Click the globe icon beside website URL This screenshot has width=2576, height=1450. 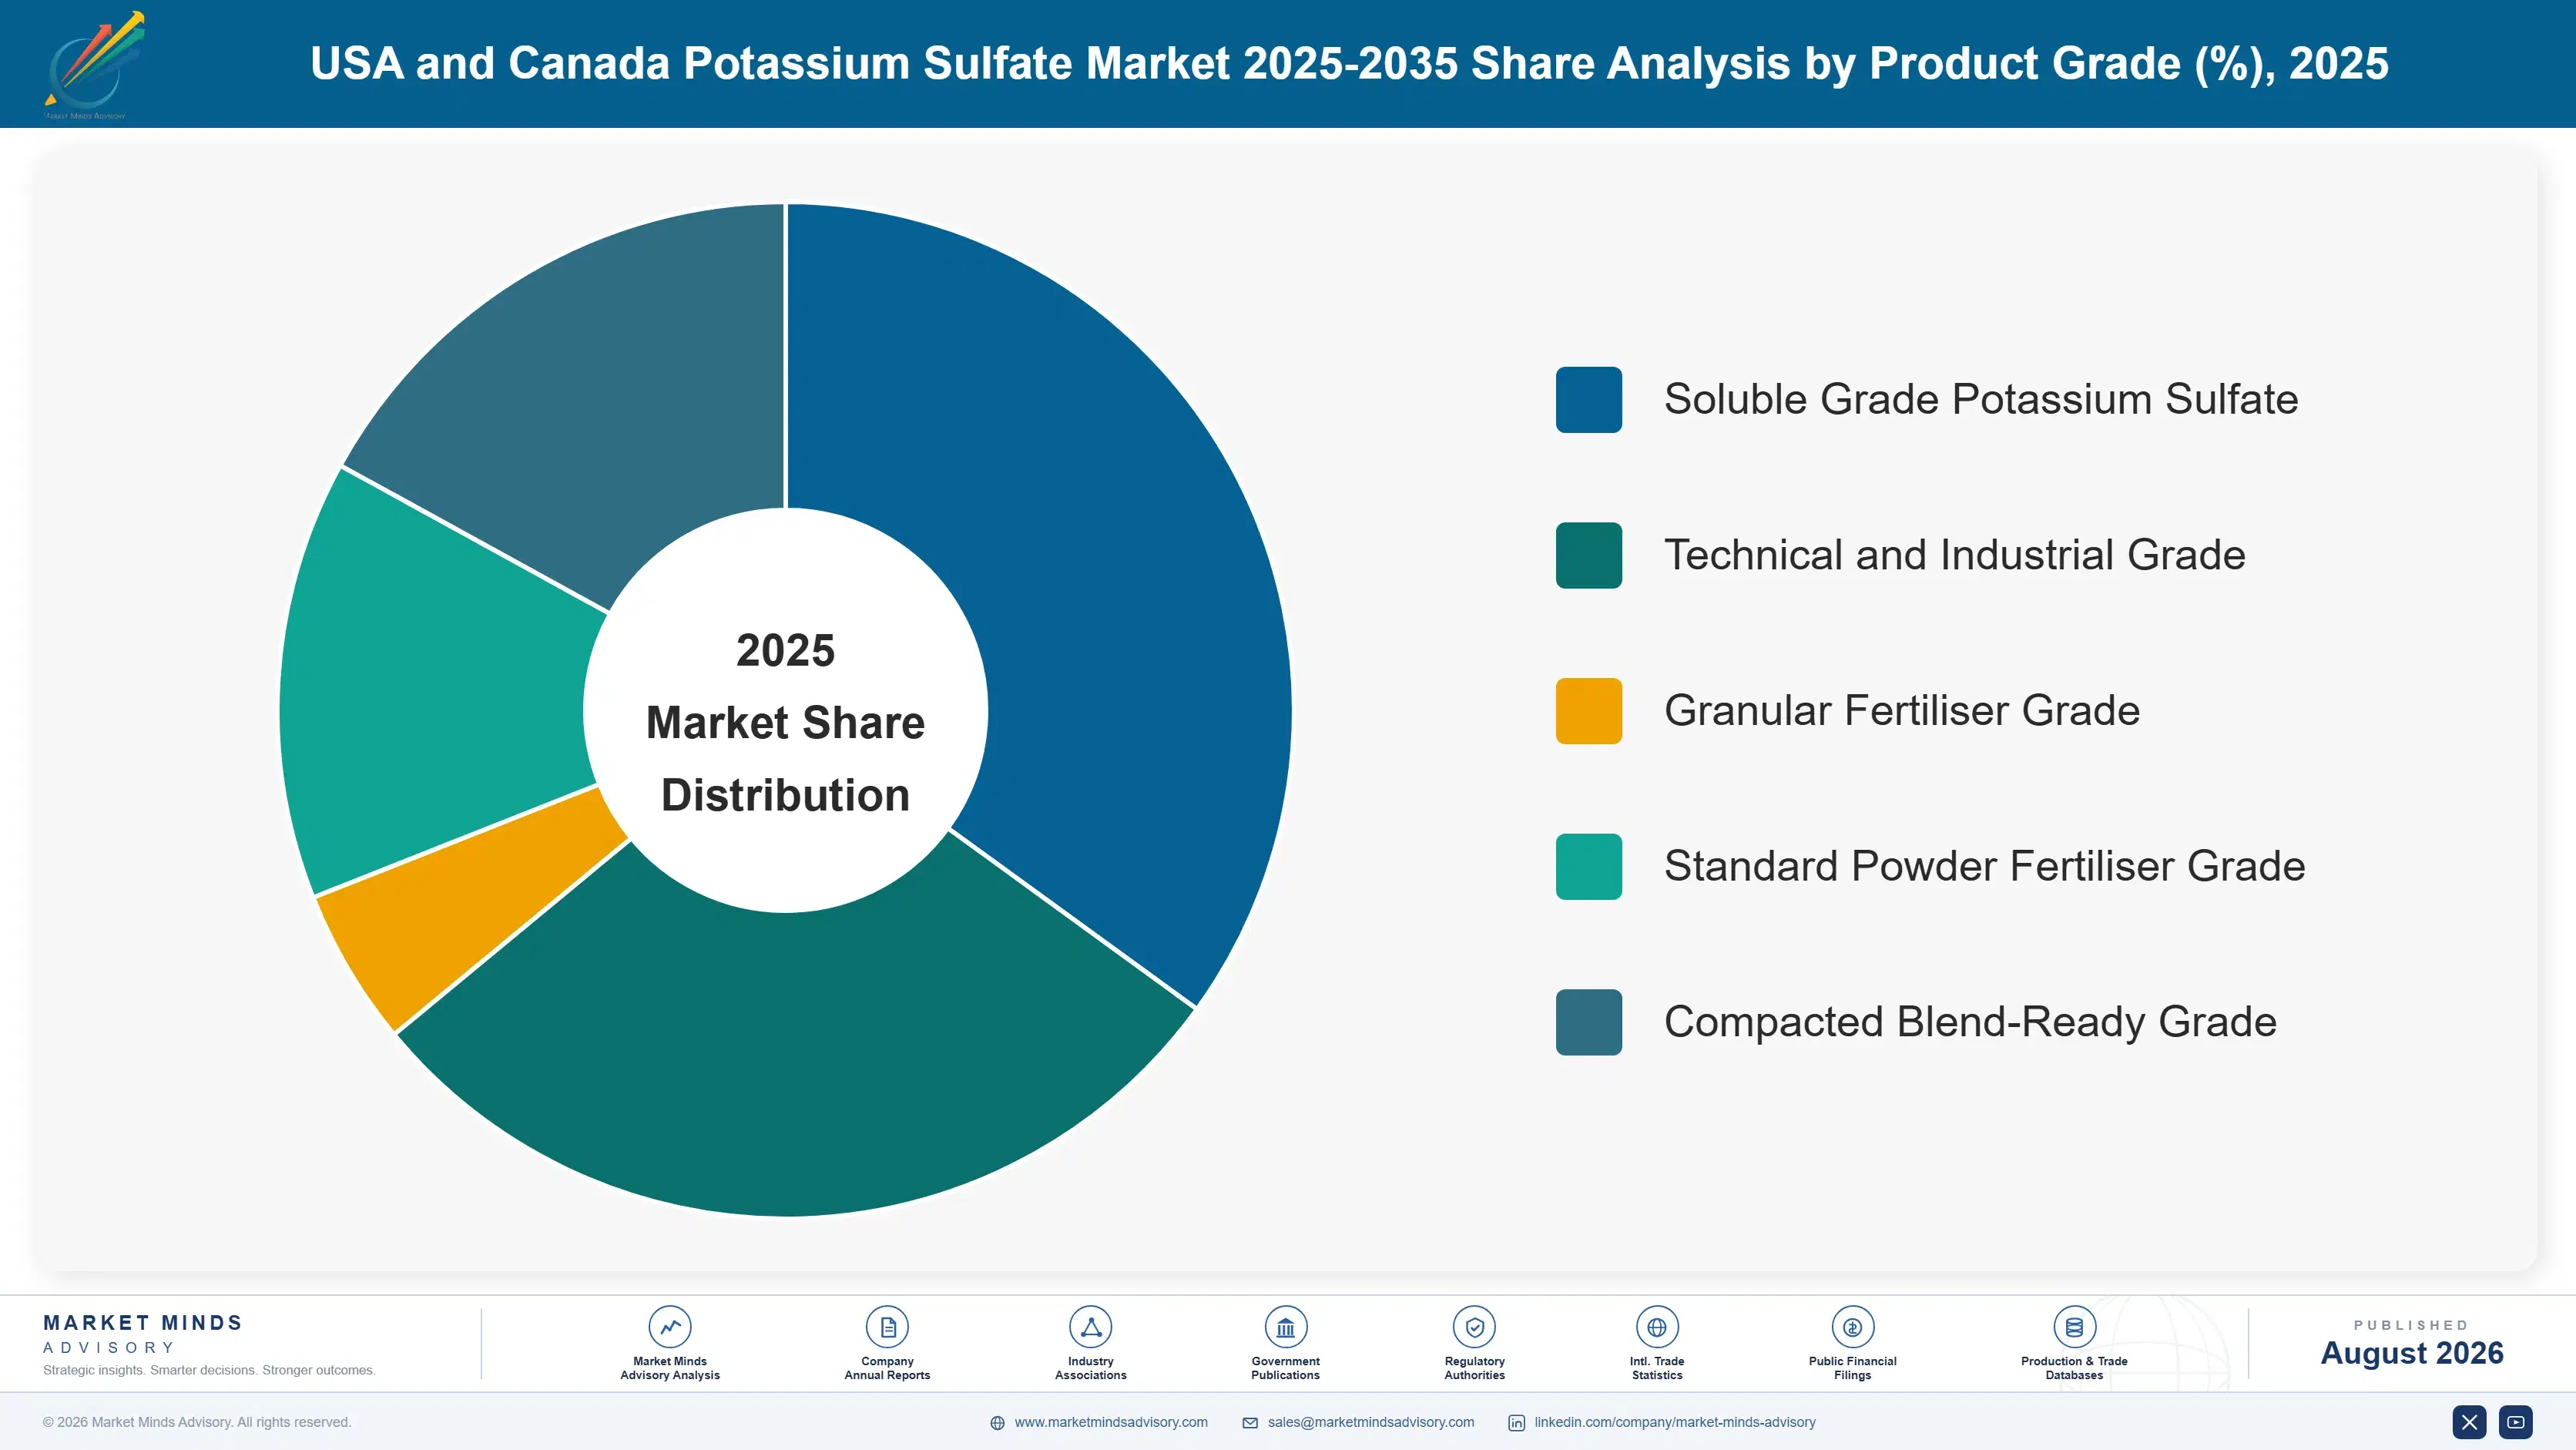click(x=997, y=1423)
